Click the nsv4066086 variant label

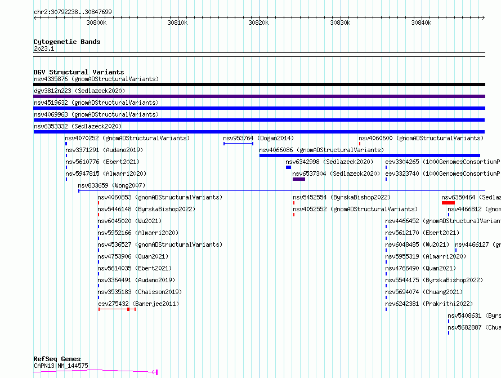(321, 150)
